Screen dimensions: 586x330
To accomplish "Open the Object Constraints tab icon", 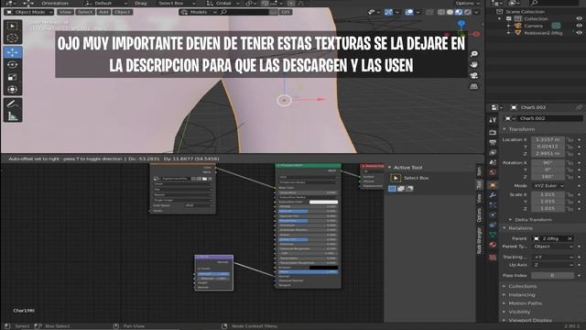I will (x=493, y=225).
